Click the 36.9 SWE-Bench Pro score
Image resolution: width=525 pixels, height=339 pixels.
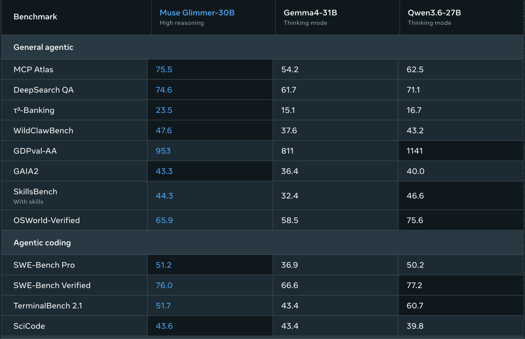[290, 265]
